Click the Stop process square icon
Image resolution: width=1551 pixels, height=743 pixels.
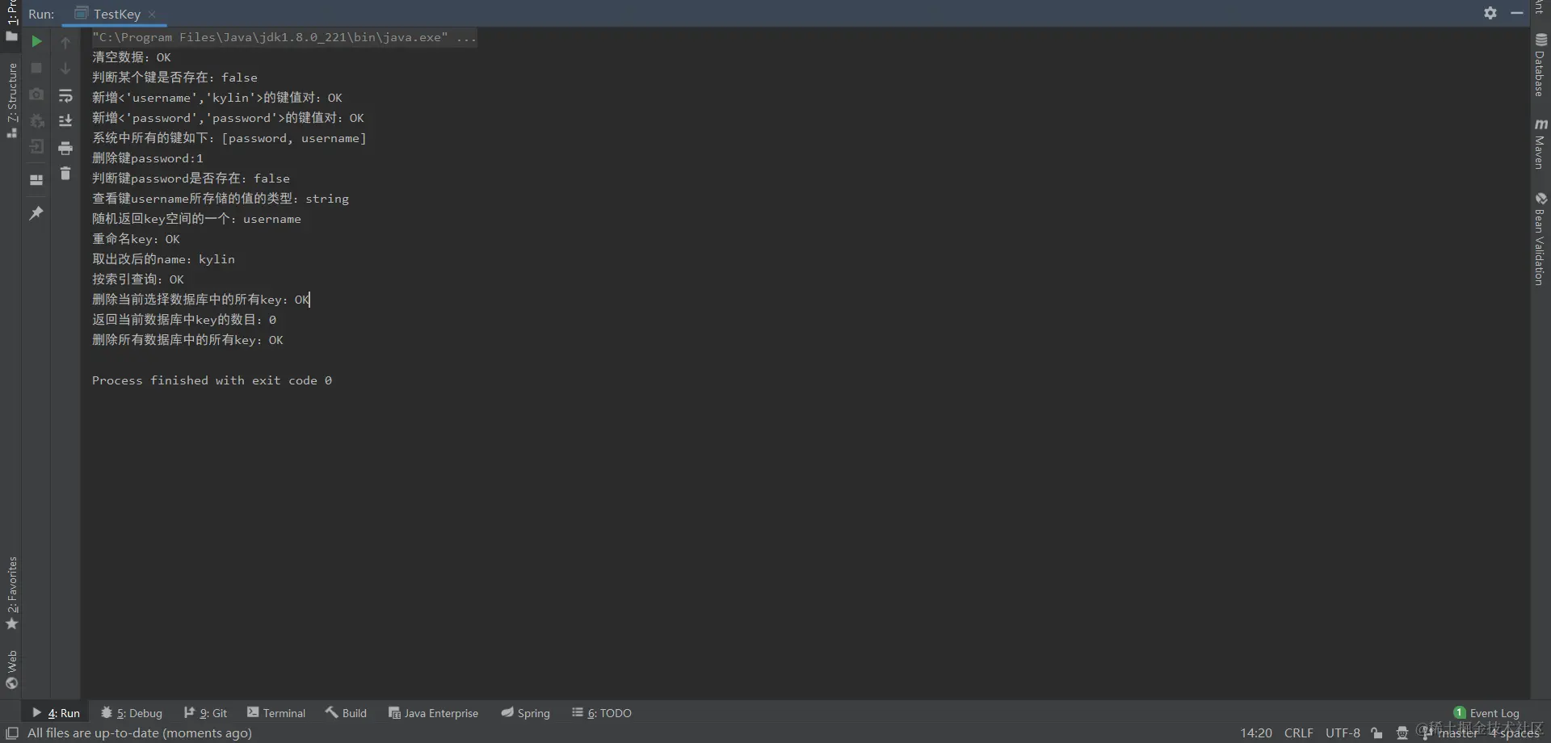point(36,68)
